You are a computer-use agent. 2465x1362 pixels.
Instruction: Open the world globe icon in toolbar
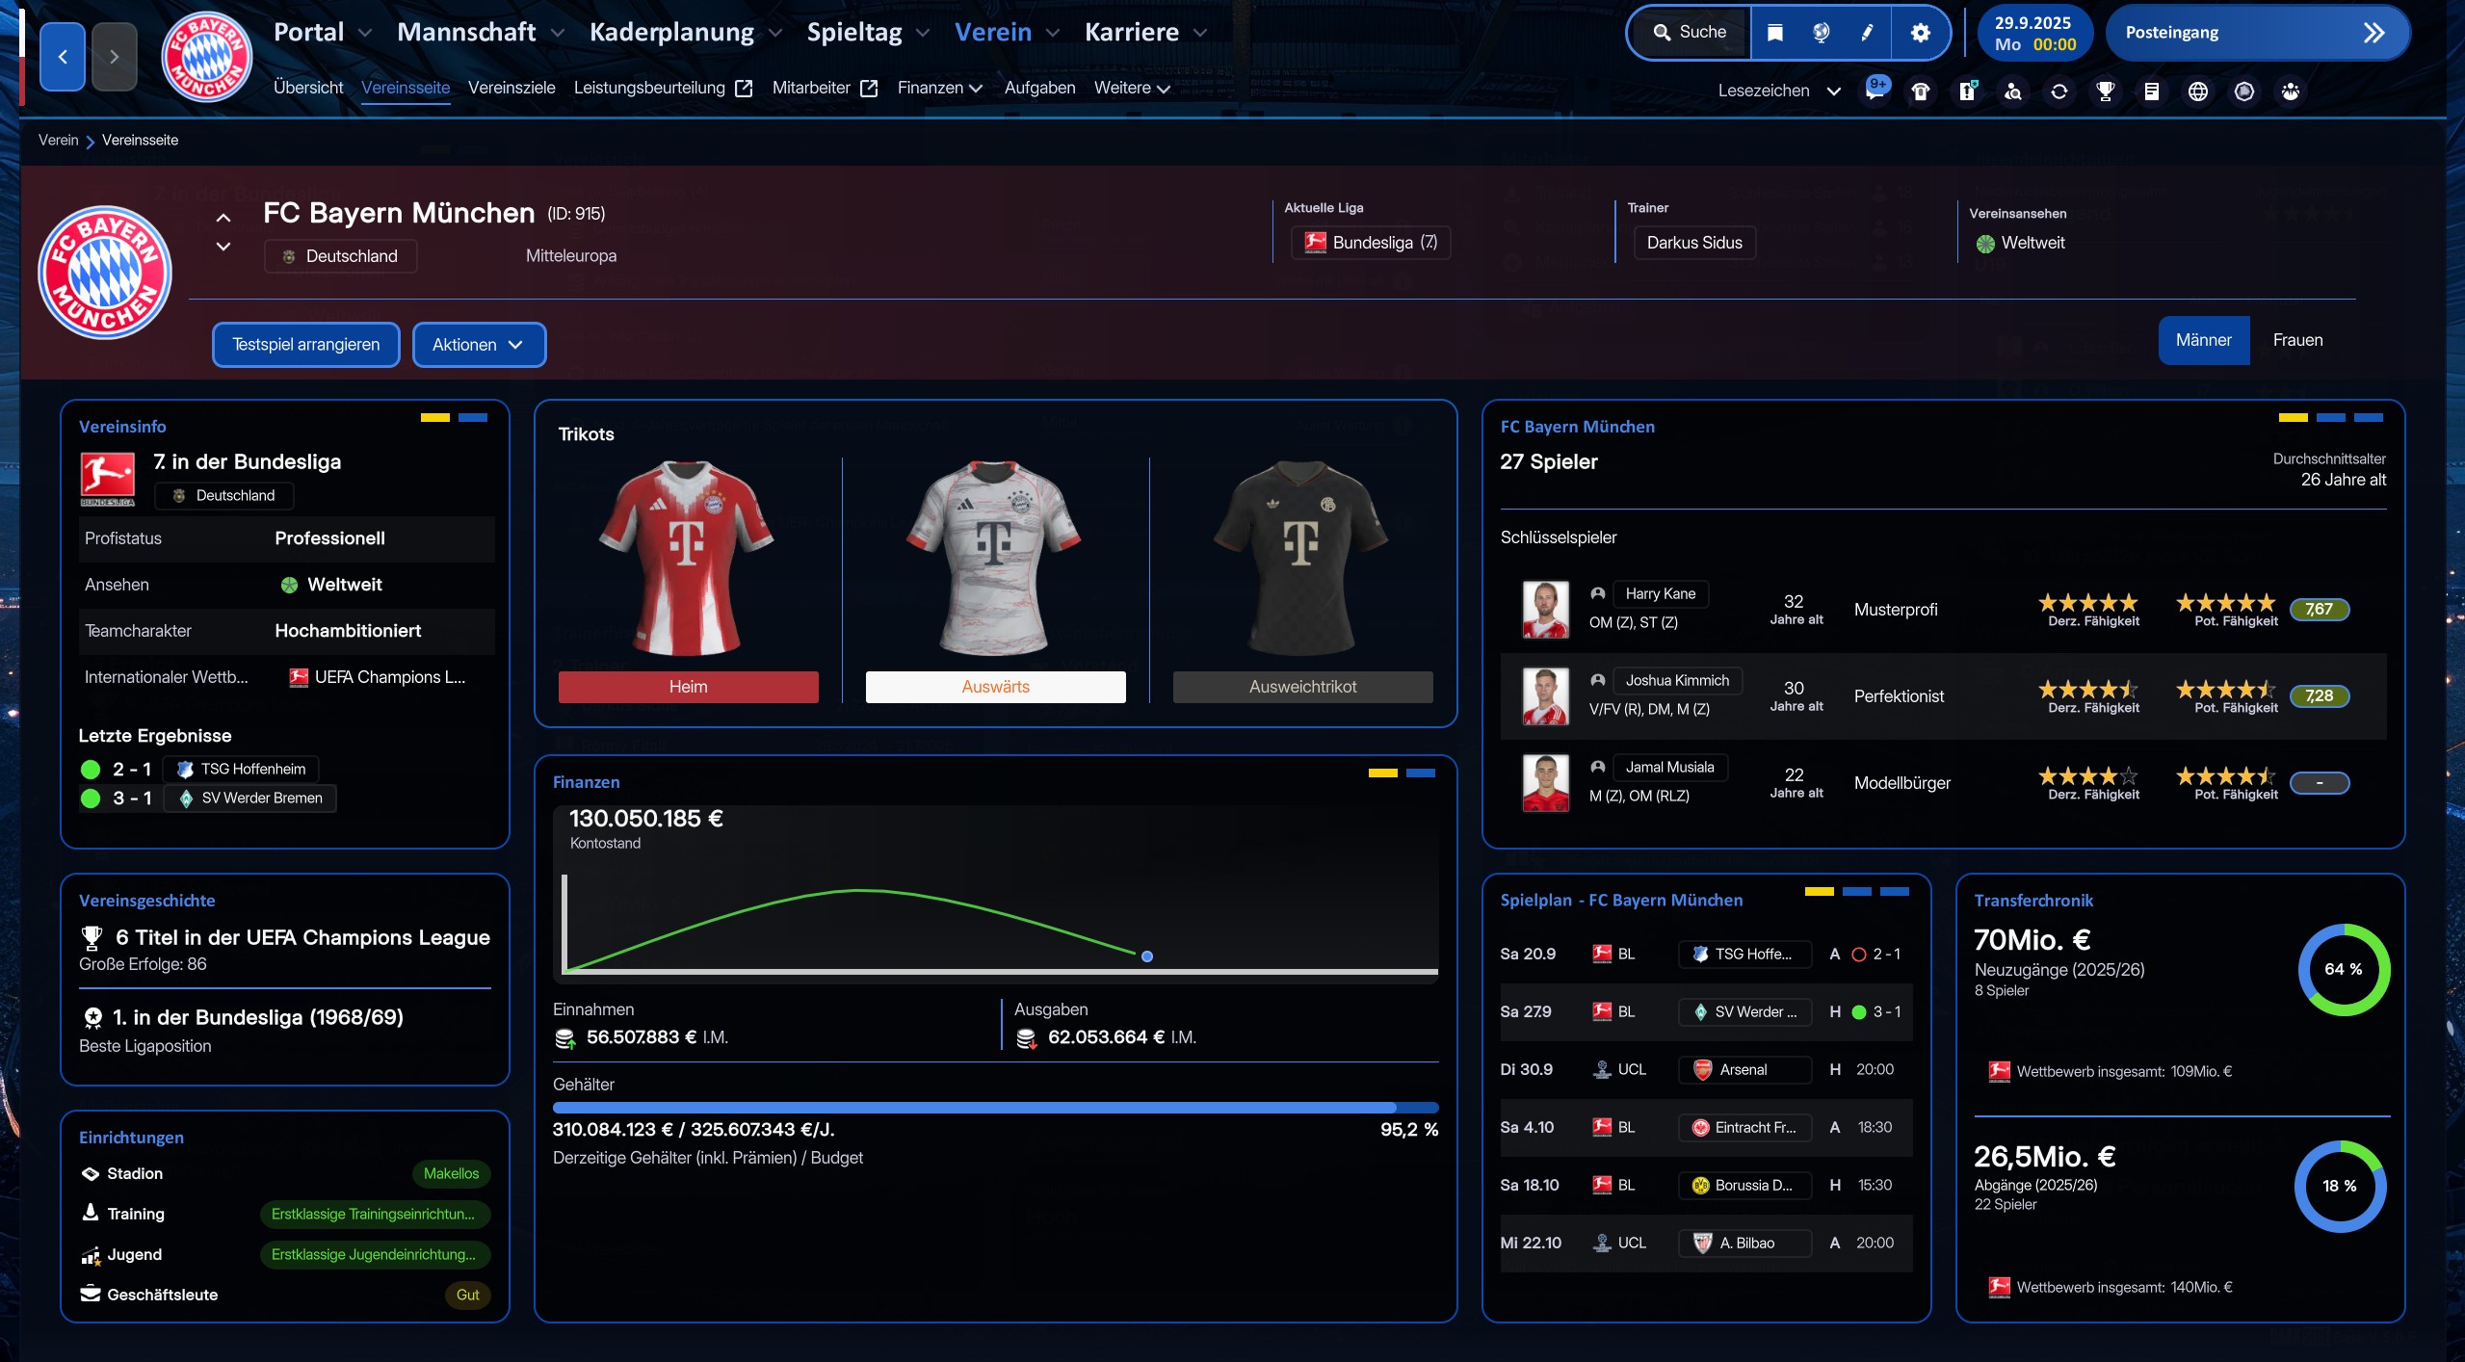(2198, 91)
